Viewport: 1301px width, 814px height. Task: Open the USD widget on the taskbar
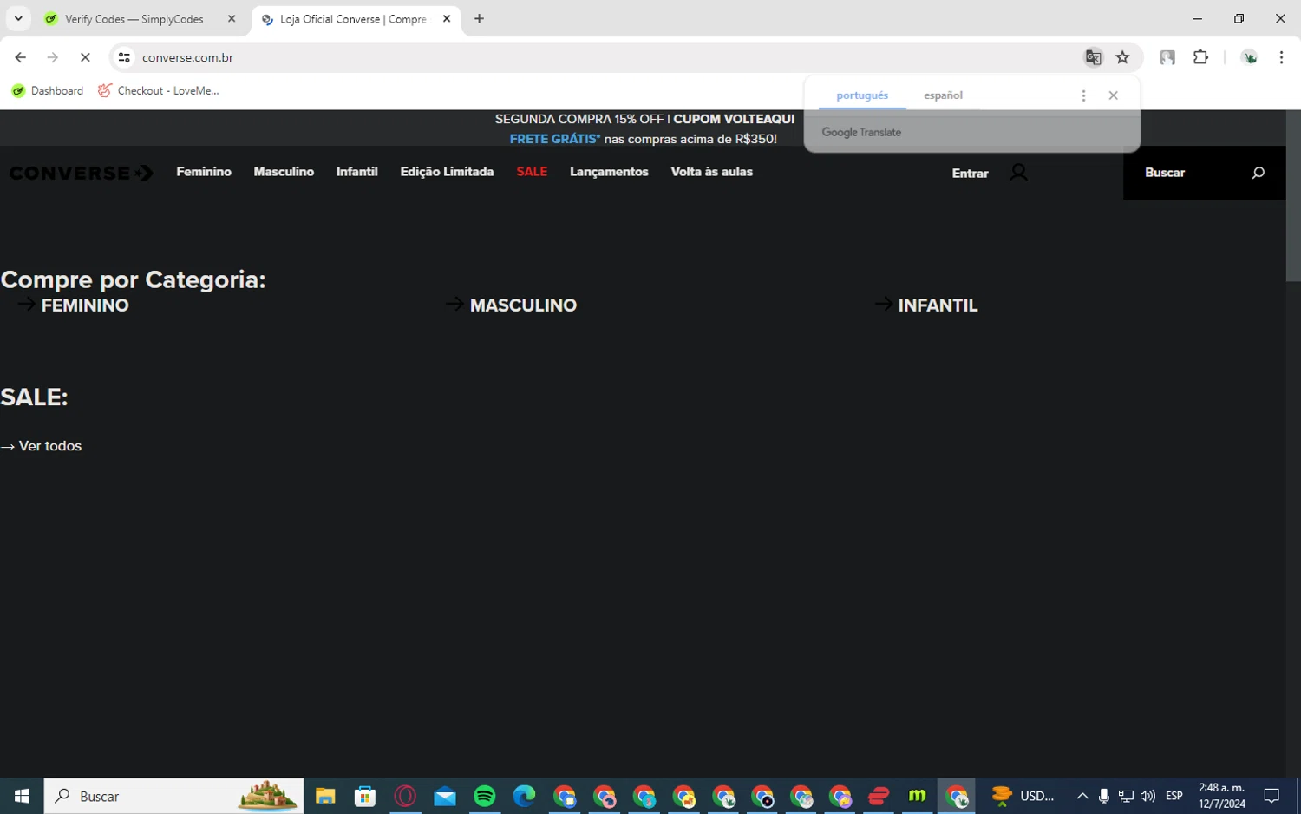[x=1023, y=796]
